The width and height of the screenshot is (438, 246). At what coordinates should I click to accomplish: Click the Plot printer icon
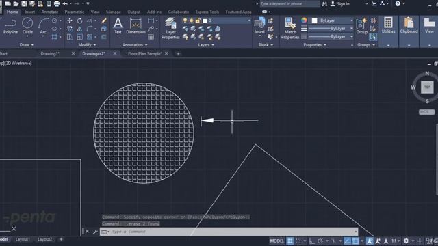click(x=57, y=4)
